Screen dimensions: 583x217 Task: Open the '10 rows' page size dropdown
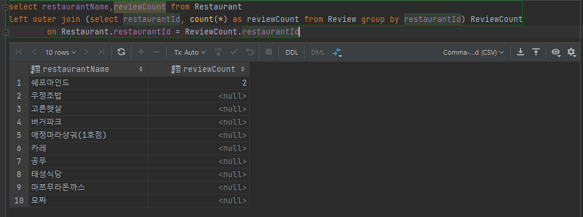coord(61,52)
